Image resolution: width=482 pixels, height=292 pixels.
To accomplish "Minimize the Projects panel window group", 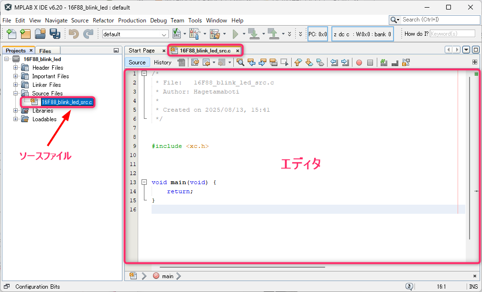I will (x=116, y=51).
